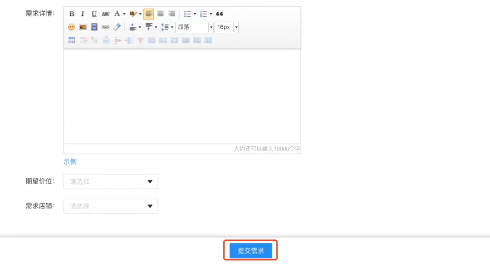Clear formatting with the eraser icon
This screenshot has width=490, height=264.
click(117, 27)
